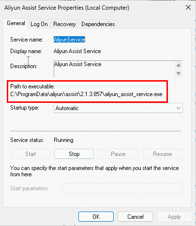The width and height of the screenshot is (196, 226).
Task: Open the Recovery tab
Action: [x=64, y=24]
